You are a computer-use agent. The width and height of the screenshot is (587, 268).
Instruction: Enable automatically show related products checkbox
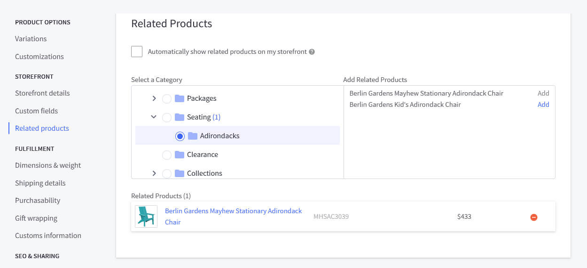(x=137, y=52)
